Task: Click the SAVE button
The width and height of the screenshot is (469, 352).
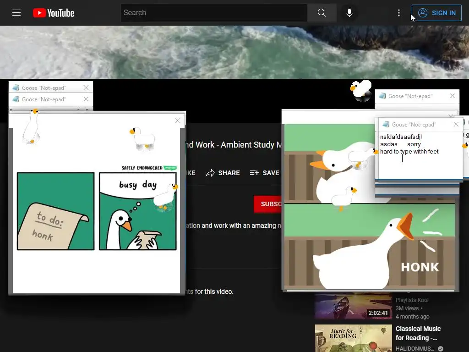Action: [x=264, y=173]
